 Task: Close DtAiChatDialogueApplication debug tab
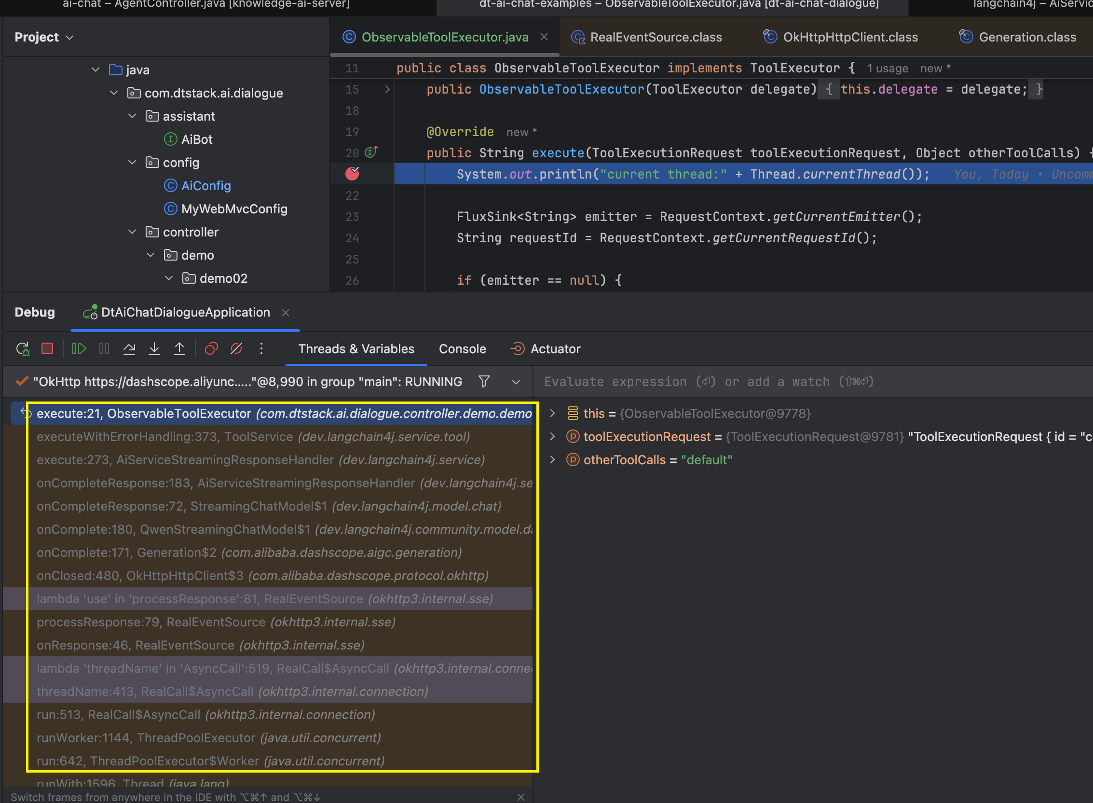pos(286,313)
